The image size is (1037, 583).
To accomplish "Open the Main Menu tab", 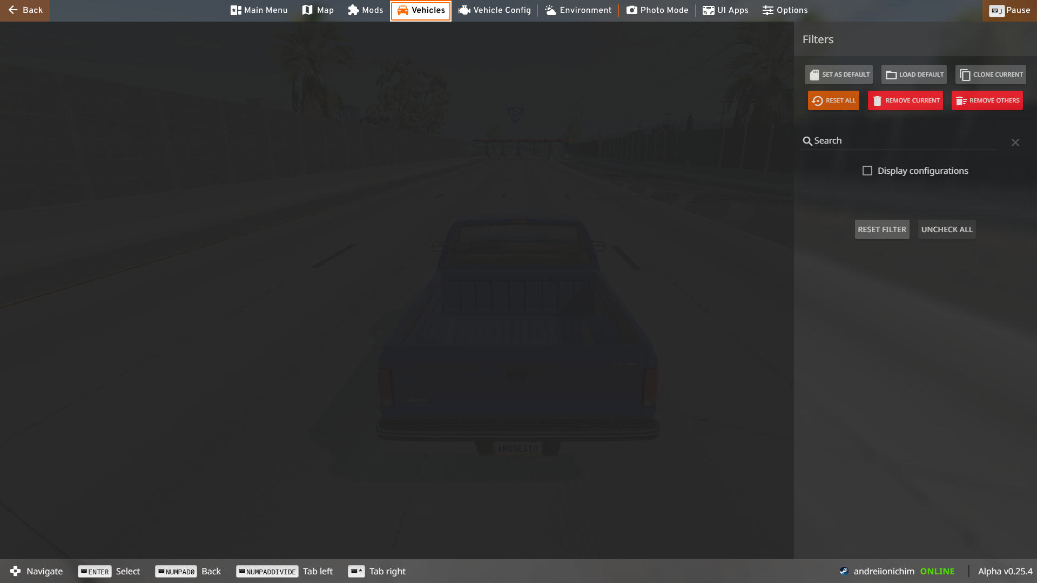I will [259, 10].
